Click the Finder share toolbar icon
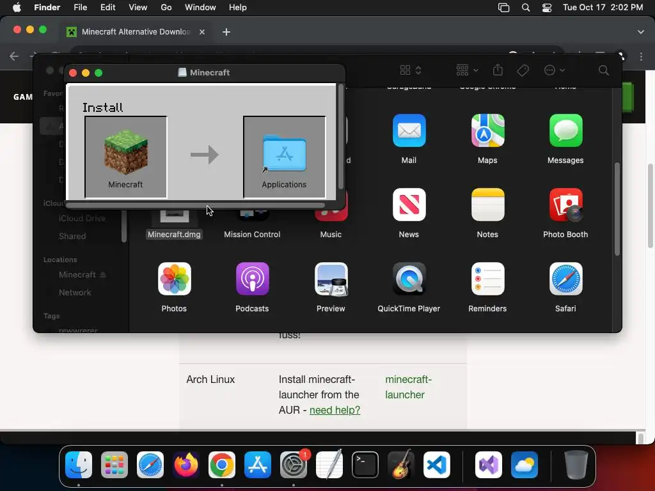 coord(498,70)
